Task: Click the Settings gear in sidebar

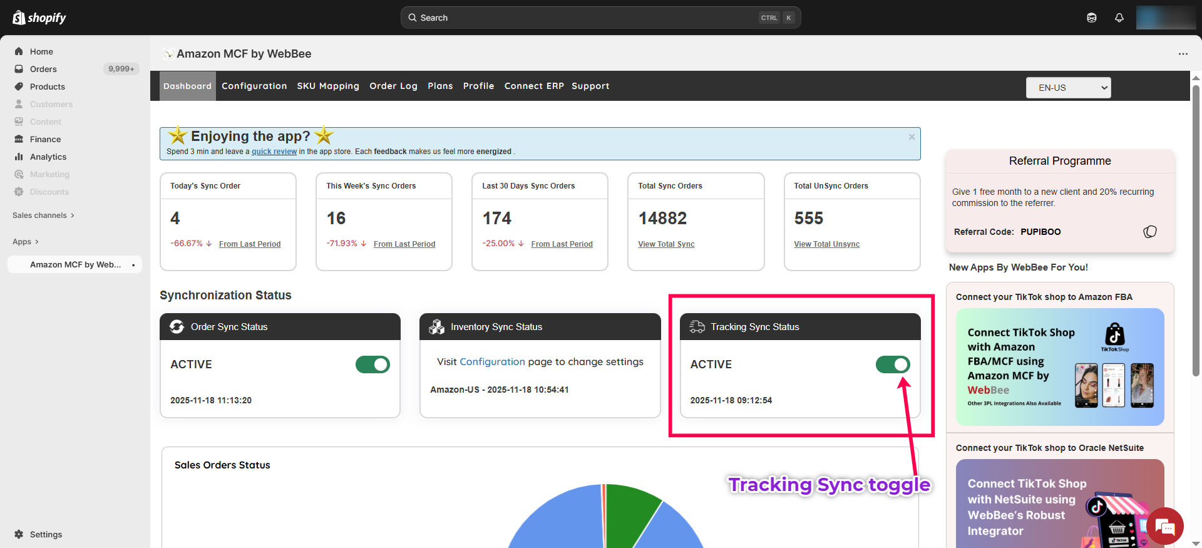Action: (x=19, y=534)
